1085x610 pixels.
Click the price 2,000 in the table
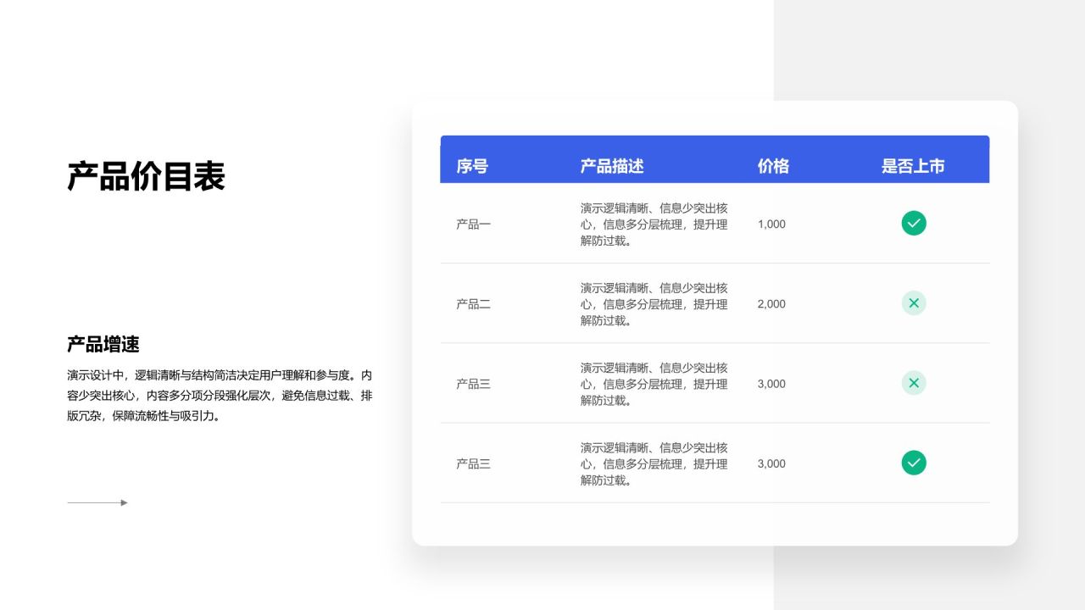771,303
